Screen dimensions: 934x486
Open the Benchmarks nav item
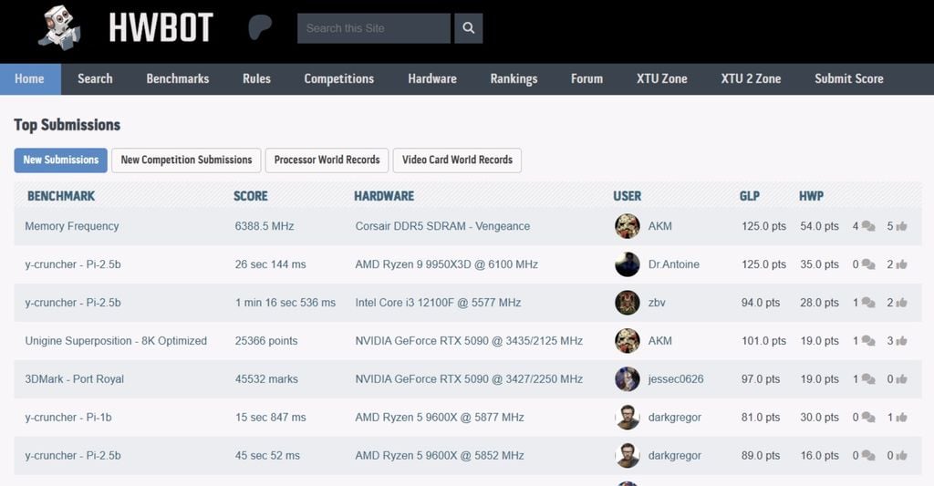(178, 78)
